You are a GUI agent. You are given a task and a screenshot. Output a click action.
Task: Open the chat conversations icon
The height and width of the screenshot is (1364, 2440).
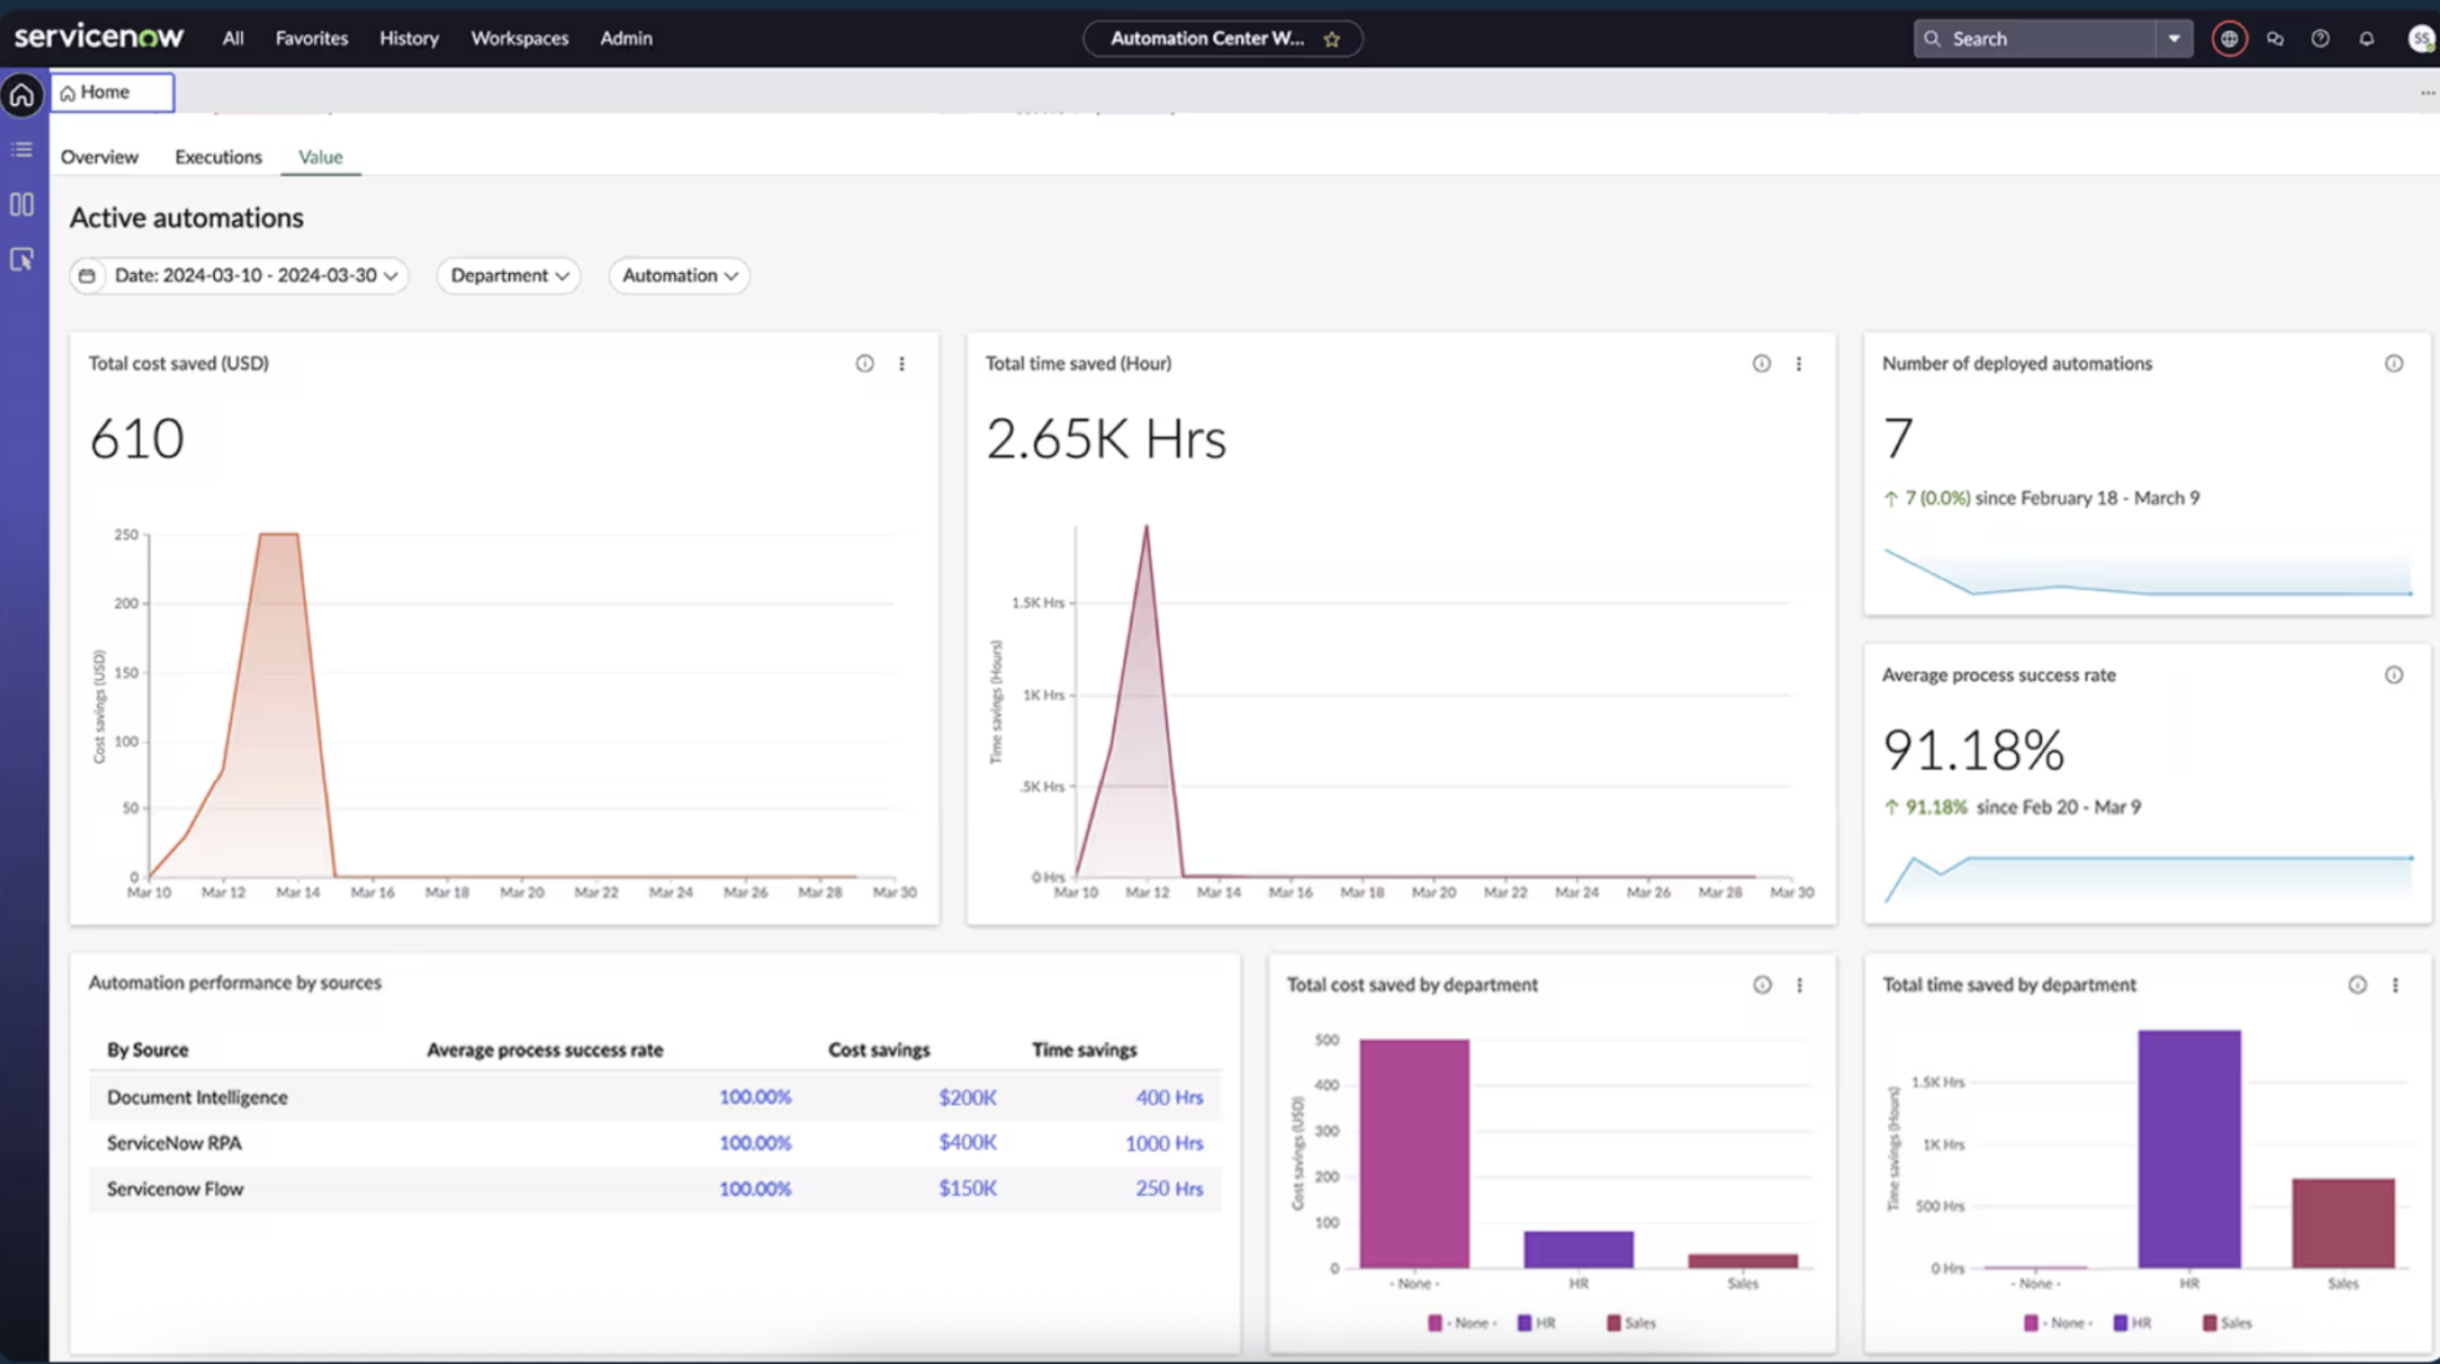tap(2275, 38)
